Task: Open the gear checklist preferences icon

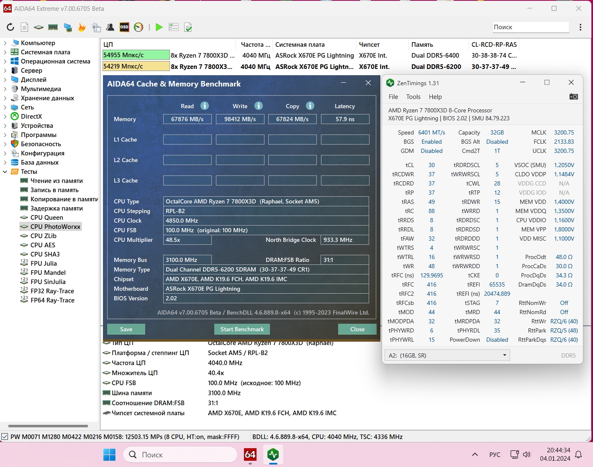Action: [x=96, y=27]
